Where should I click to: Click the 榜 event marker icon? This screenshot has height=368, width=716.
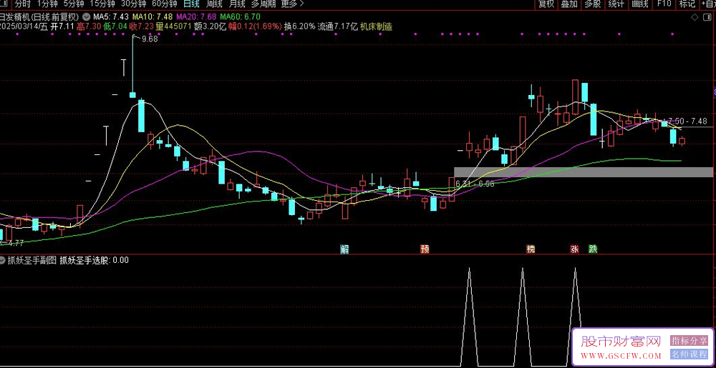click(531, 249)
